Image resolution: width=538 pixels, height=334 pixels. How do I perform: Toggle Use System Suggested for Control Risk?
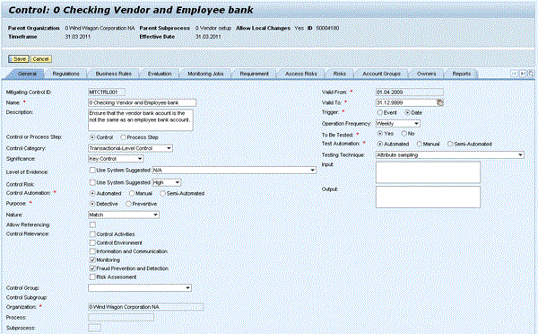92,182
